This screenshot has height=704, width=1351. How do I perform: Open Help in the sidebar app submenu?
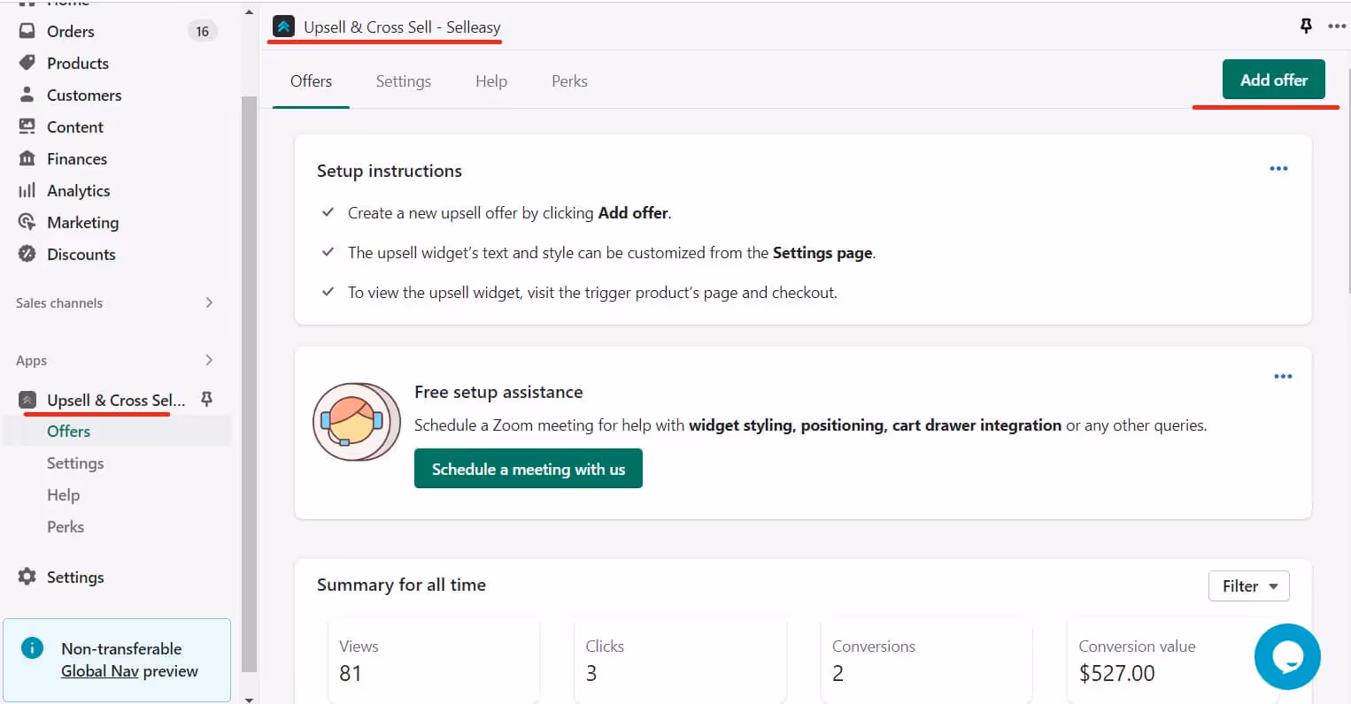(64, 494)
